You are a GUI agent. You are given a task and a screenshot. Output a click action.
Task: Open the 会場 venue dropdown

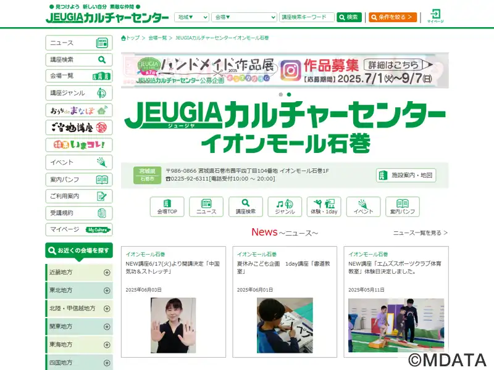click(x=244, y=17)
